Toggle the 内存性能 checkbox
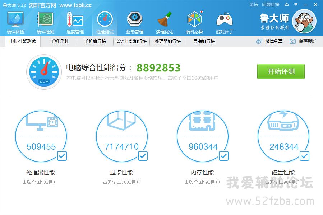The height and width of the screenshot is (215, 323). [x=223, y=156]
